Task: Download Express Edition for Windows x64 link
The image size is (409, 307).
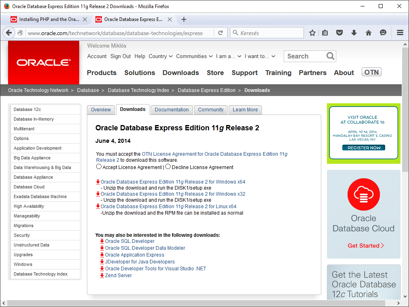Action: 173,182
